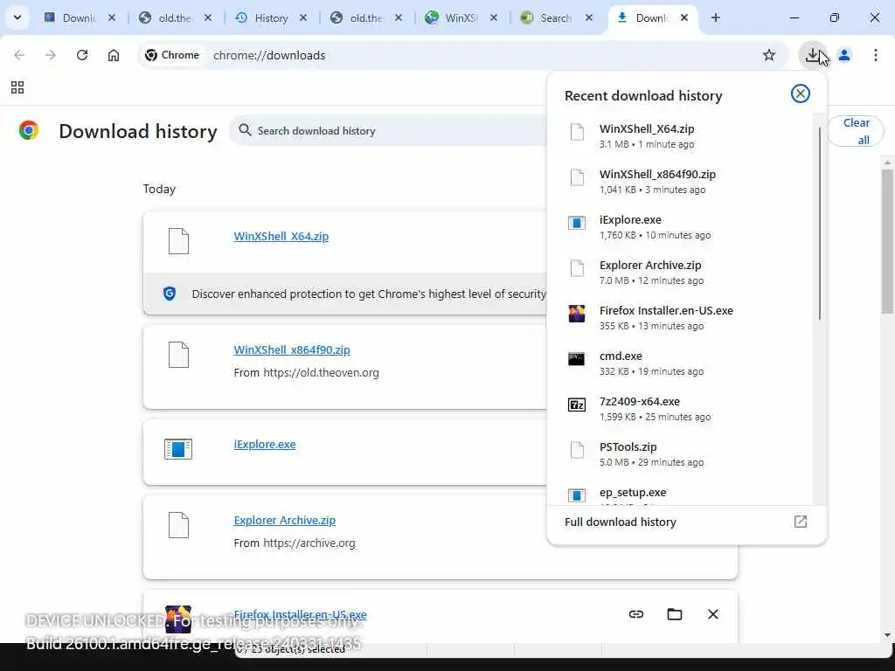Click the 7-Zip icon in popup list

click(577, 405)
